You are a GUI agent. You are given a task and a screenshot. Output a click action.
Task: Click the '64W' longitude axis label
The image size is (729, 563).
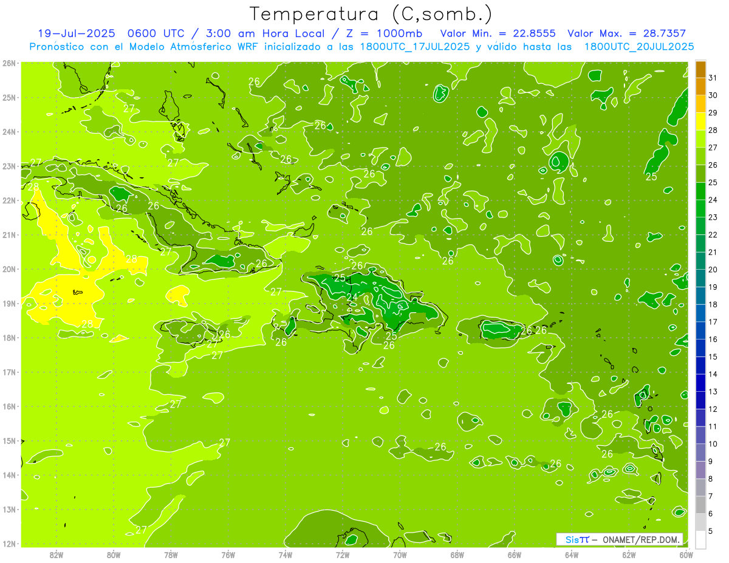point(572,554)
